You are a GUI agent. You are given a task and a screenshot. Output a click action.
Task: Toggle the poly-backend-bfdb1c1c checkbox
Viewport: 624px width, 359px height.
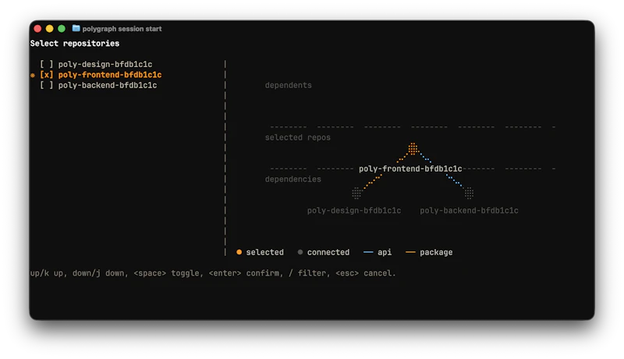(x=46, y=85)
